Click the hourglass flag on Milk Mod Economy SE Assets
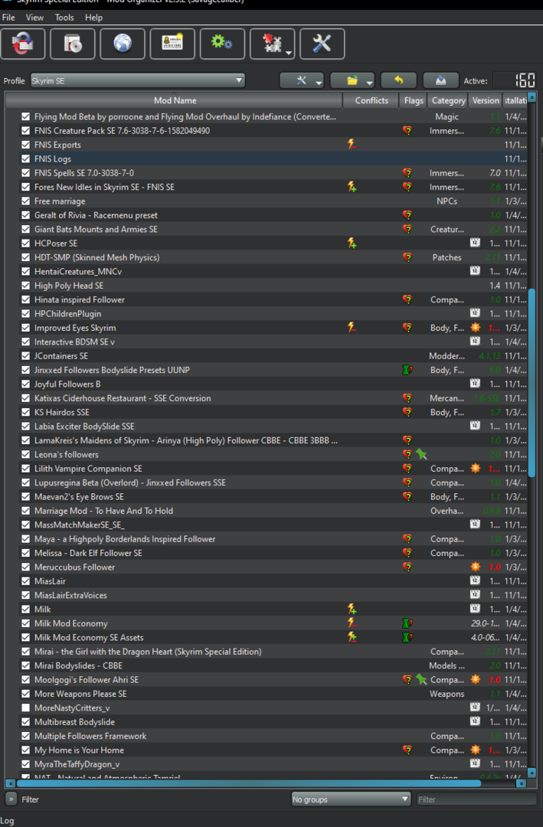Viewport: 543px width, 827px height. coord(407,637)
